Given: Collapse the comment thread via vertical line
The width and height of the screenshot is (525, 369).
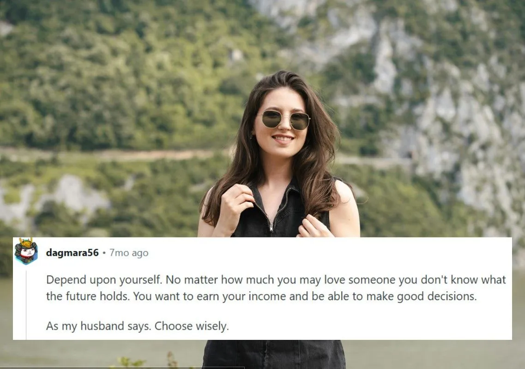Looking at the screenshot, I should click(x=26, y=305).
